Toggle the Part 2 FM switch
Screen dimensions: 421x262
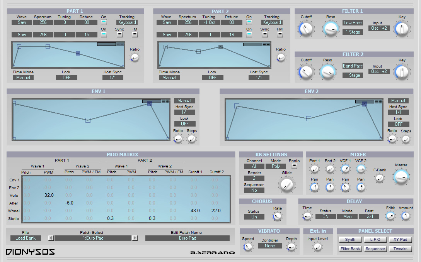coord(280,35)
